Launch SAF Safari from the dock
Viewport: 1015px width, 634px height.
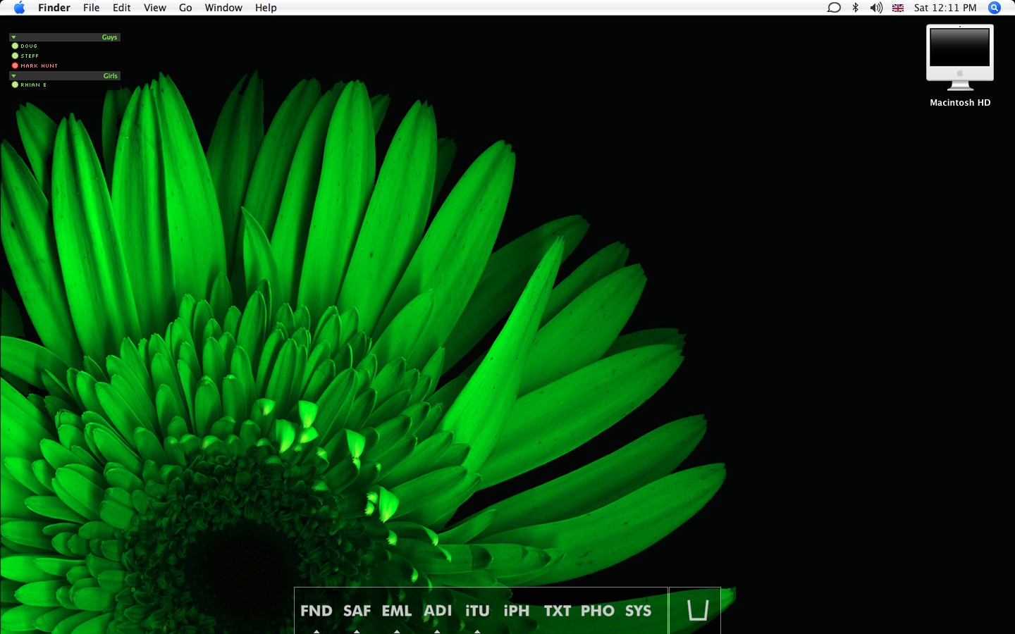[357, 611]
